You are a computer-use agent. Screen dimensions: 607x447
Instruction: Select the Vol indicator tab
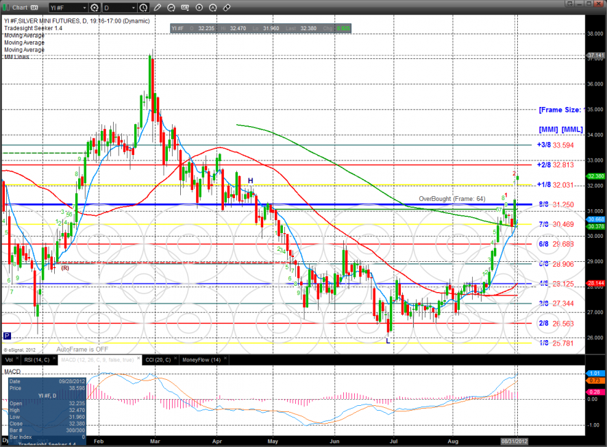click(x=9, y=359)
